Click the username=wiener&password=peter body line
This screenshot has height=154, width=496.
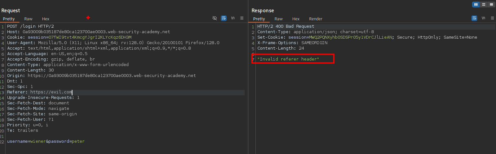point(46,141)
